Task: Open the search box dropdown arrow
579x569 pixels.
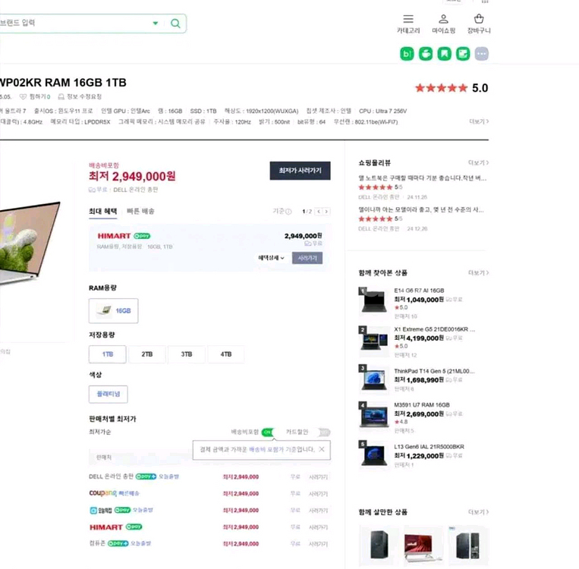Action: (x=156, y=24)
